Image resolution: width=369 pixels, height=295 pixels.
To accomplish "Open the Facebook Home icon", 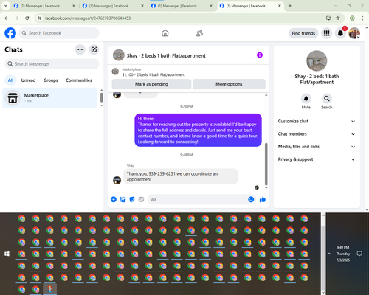I will pyautogui.click(x=165, y=33).
